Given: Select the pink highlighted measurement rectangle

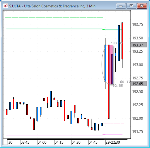Looking at the screenshot, I should pyautogui.click(x=111, y=64).
